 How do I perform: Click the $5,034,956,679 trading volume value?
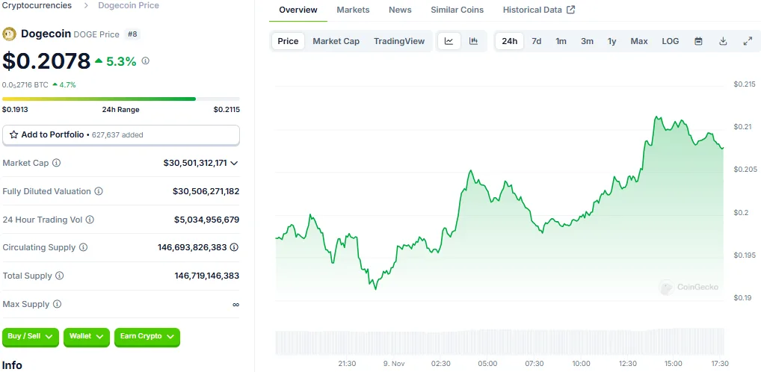point(207,220)
